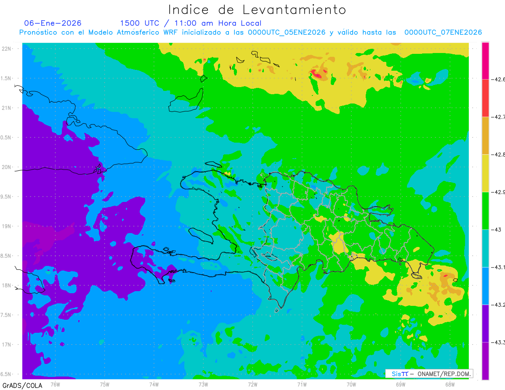Click the '70W' longitude label
This screenshot has height=390, width=505.
pos(351,384)
